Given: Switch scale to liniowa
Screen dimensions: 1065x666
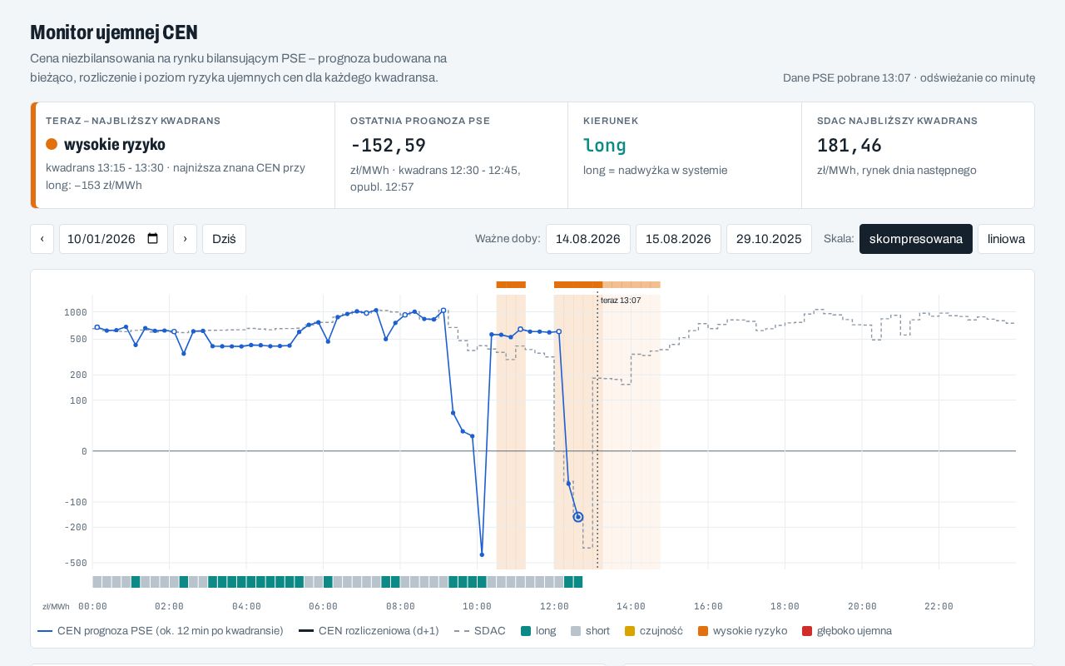Looking at the screenshot, I should [1006, 239].
